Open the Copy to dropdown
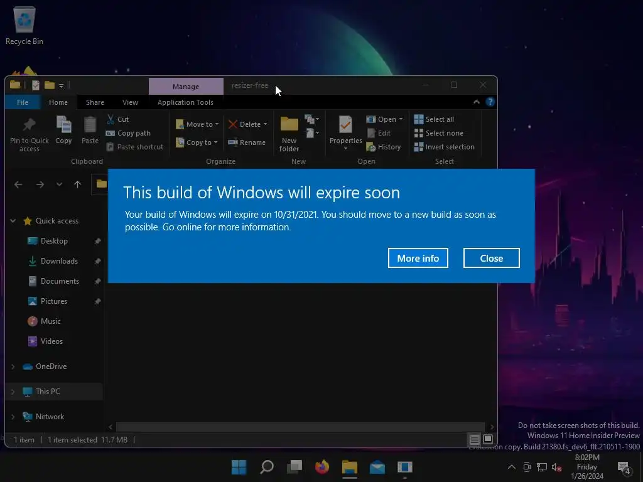Viewport: 643px width, 482px height. click(197, 142)
